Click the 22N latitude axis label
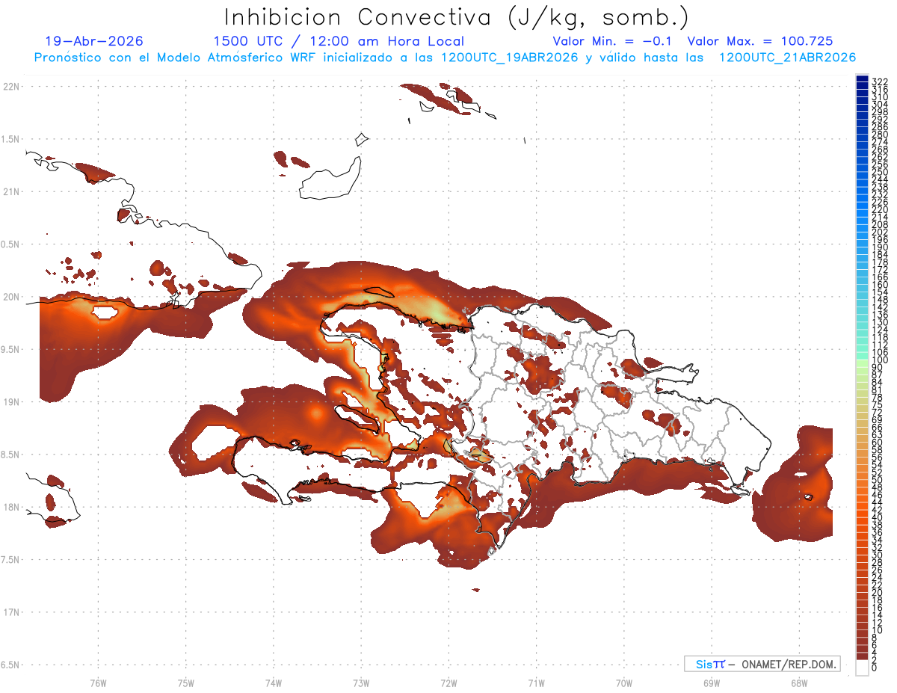The width and height of the screenshot is (897, 693). pos(11,87)
